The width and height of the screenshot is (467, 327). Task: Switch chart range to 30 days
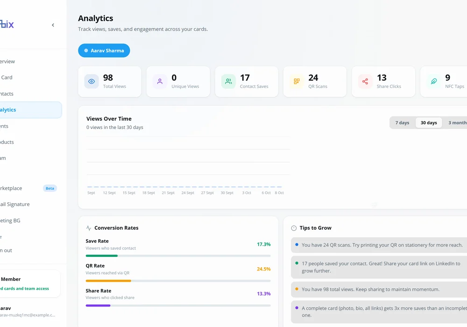pos(429,123)
